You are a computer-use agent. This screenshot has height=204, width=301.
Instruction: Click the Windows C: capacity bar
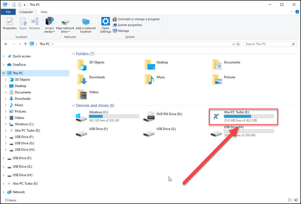pos(114,116)
